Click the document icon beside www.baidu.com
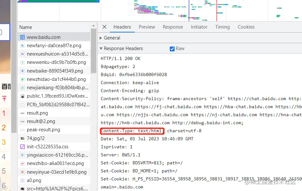 pos(22,37)
